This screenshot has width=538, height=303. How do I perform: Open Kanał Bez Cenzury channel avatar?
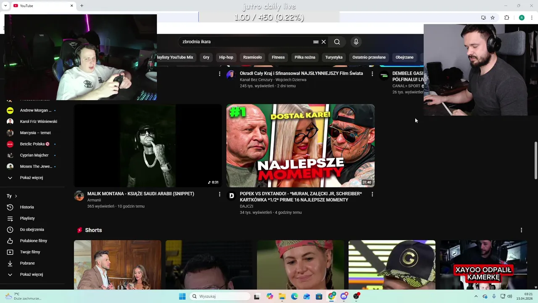231,75
